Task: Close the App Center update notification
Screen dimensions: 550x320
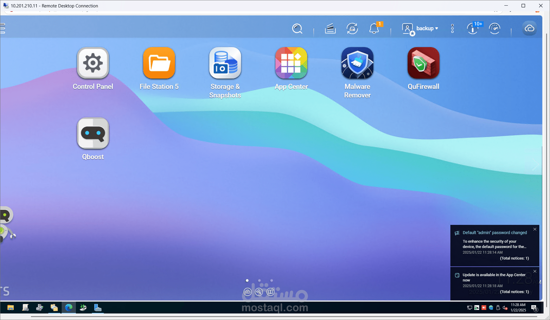Action: point(535,271)
